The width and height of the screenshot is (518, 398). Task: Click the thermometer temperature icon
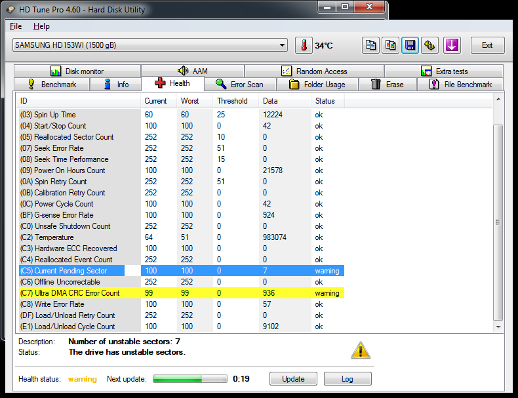(304, 45)
